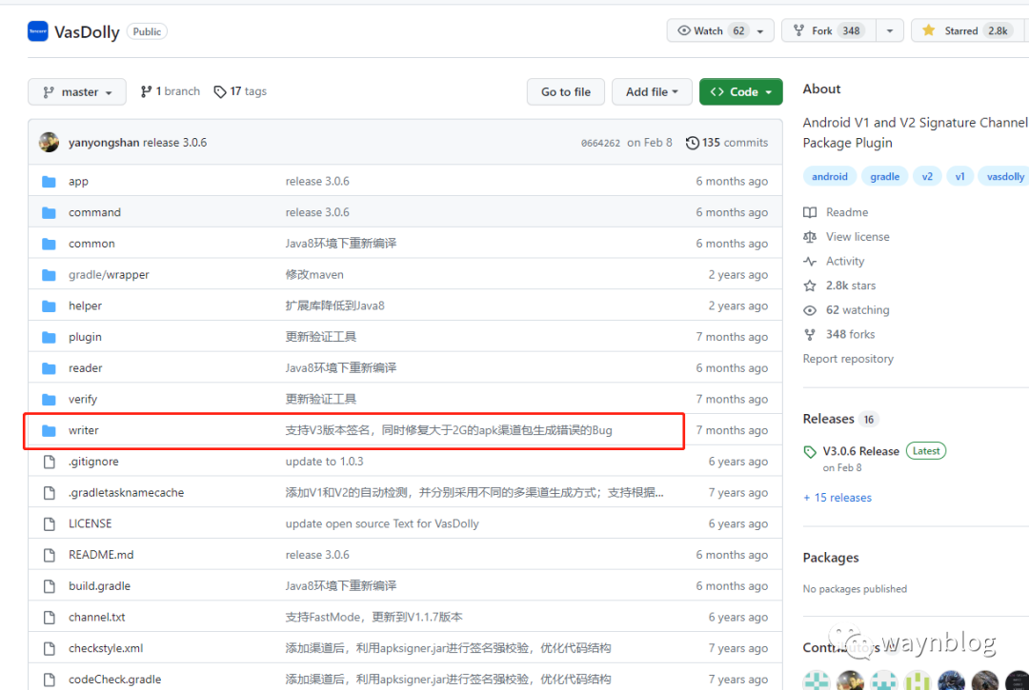Image resolution: width=1029 pixels, height=690 pixels.
Task: Open the 135 commits link
Action: pos(727,143)
